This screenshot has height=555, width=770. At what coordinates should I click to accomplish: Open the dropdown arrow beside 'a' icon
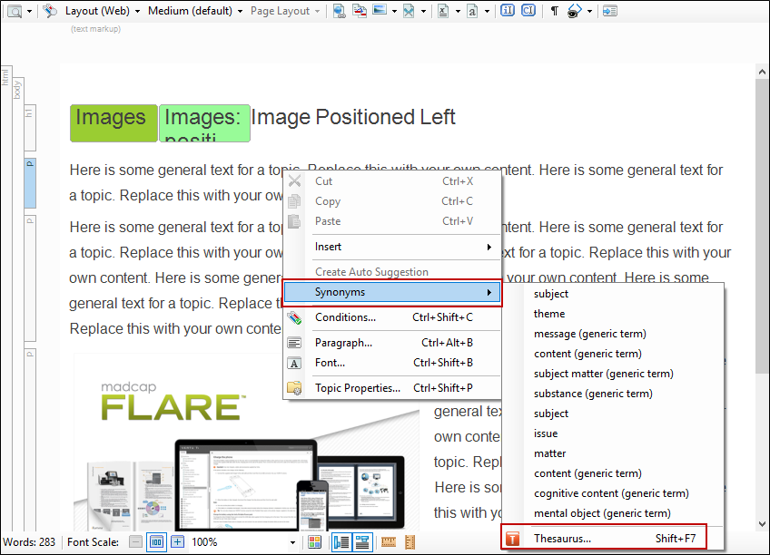pos(487,11)
